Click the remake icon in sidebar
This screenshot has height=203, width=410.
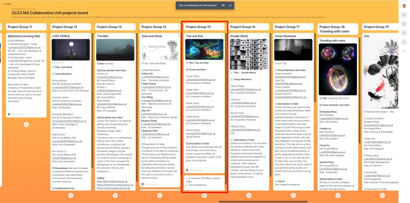[x=404, y=24]
